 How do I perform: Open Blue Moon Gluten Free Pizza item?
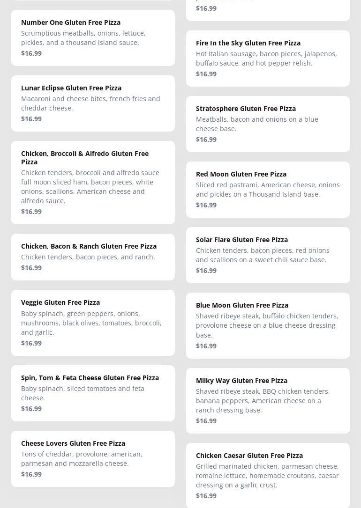[x=242, y=305]
